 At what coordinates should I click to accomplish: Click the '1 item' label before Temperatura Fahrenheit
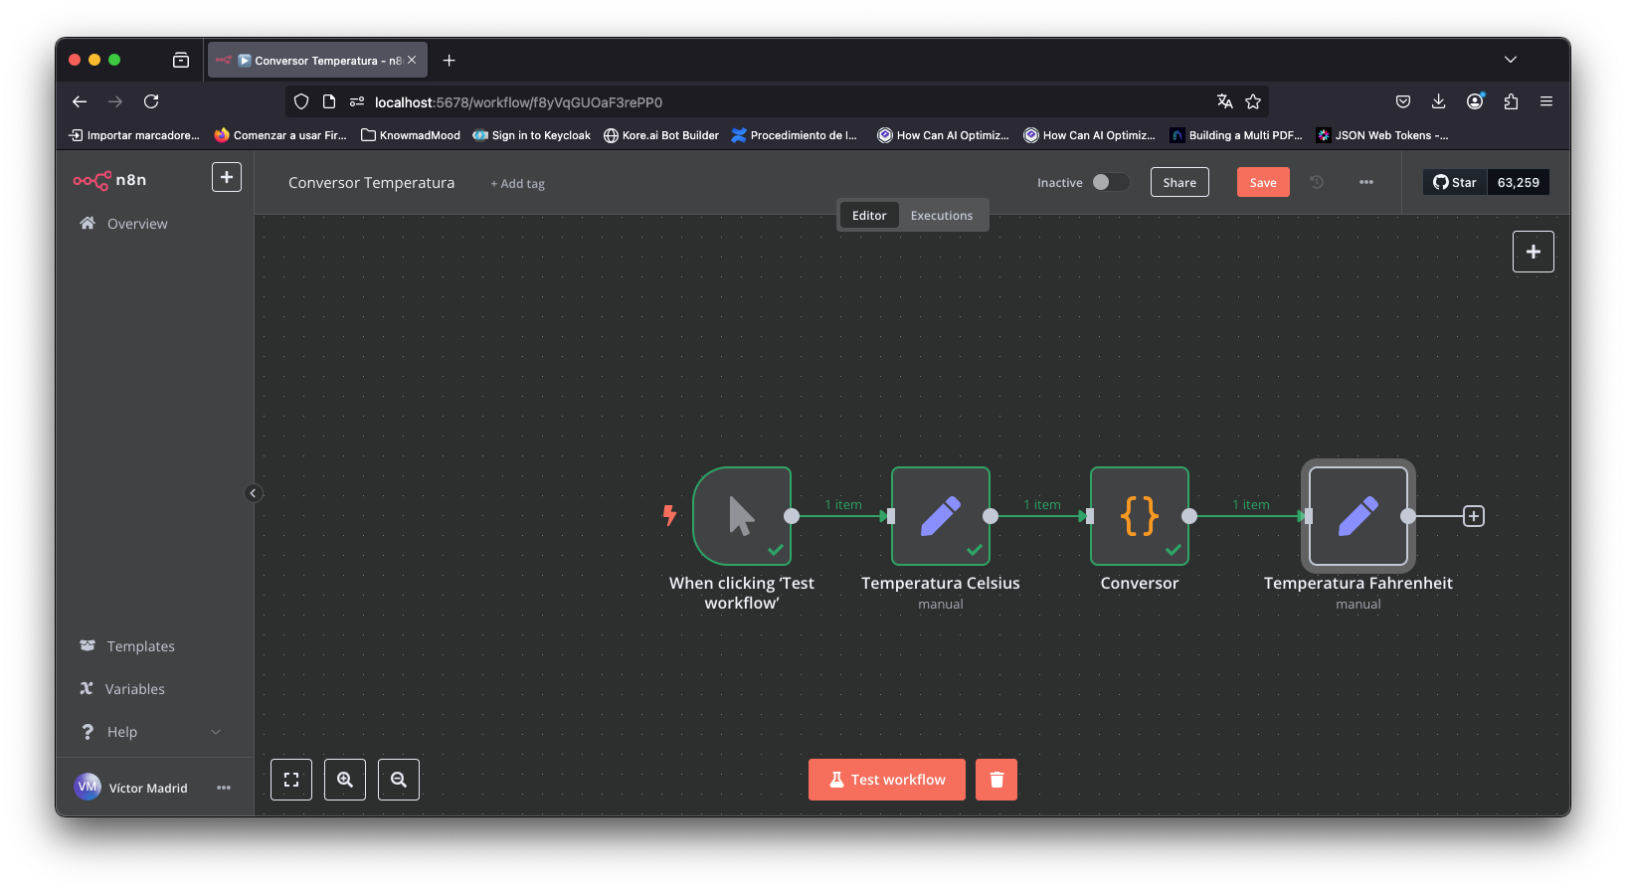pyautogui.click(x=1251, y=505)
